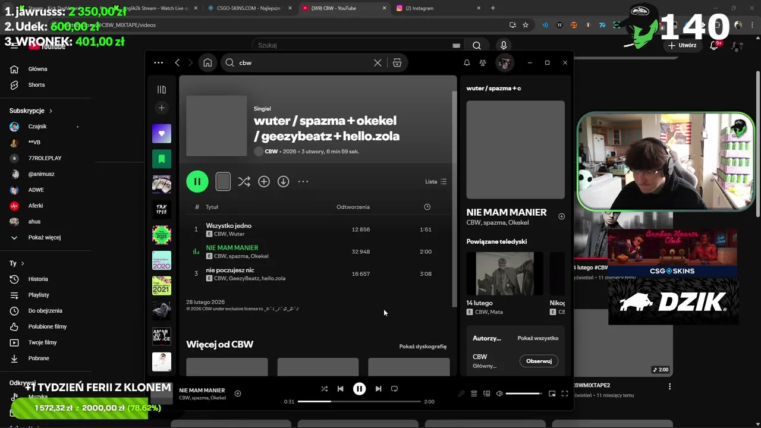Screen dimensions: 761x428
Task: Click the Spotify search field
Action: tap(303, 62)
